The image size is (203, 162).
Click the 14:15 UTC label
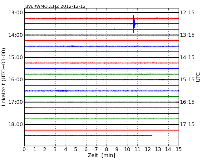coord(187,57)
